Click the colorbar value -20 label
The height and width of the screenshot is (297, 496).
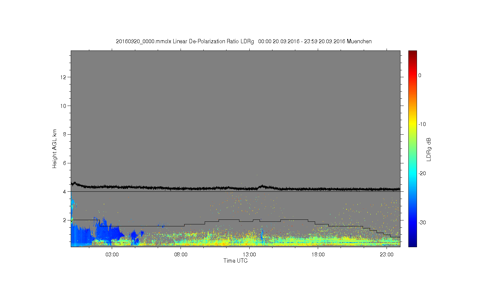point(422,174)
